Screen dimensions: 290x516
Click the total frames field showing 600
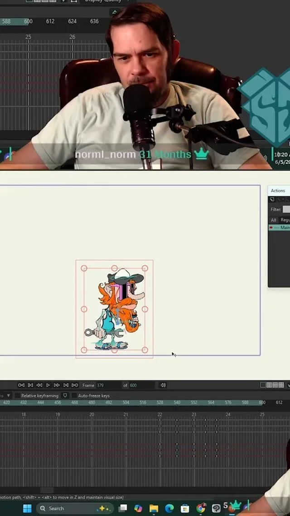pyautogui.click(x=142, y=385)
